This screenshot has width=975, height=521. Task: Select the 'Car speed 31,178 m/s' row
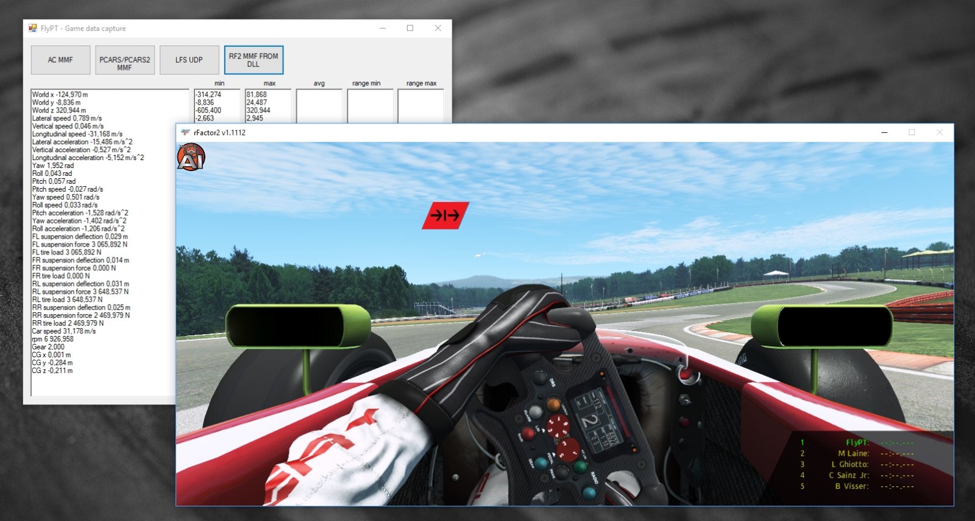click(x=64, y=332)
